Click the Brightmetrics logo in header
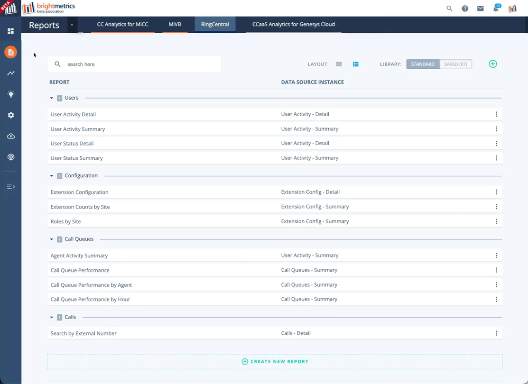 point(49,8)
